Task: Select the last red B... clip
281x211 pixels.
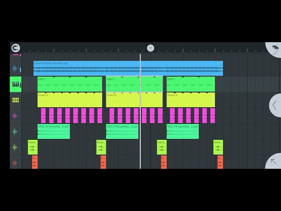Action: 220,162
